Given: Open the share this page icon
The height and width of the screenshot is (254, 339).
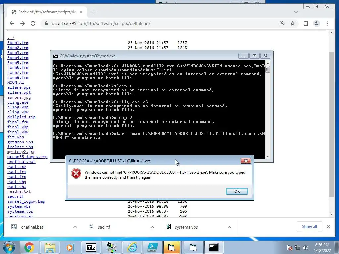Looking at the screenshot, I should 282,23.
